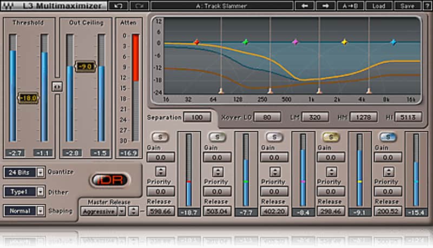This screenshot has width=433, height=248.
Task: Grab the 320 Hz crossover handle
Action: (x=270, y=91)
